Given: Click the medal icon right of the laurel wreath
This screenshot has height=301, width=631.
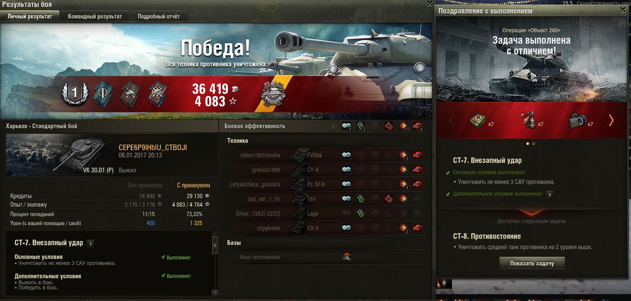Looking at the screenshot, I should [102, 92].
